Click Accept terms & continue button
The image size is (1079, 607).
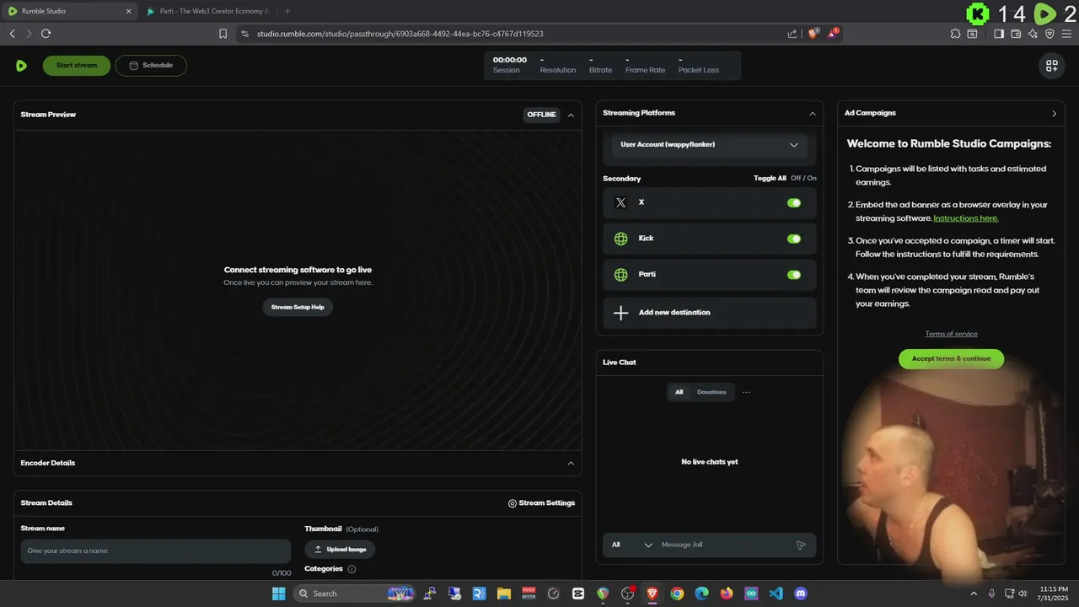[x=951, y=358]
